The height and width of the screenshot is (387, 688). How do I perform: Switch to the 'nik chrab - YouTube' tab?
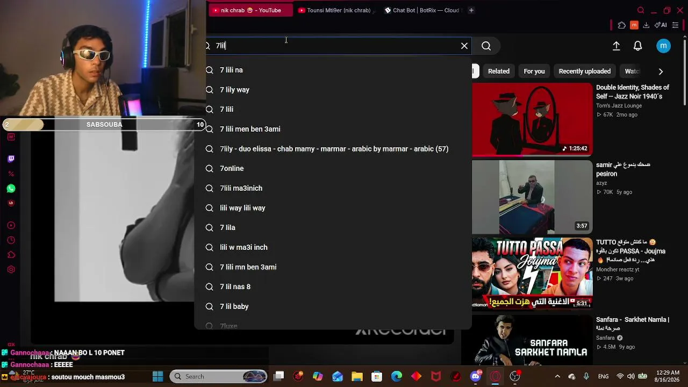click(x=250, y=10)
